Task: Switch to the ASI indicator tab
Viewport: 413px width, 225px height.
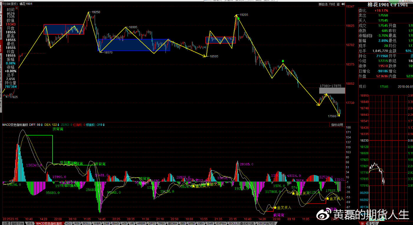Action: click(x=125, y=223)
